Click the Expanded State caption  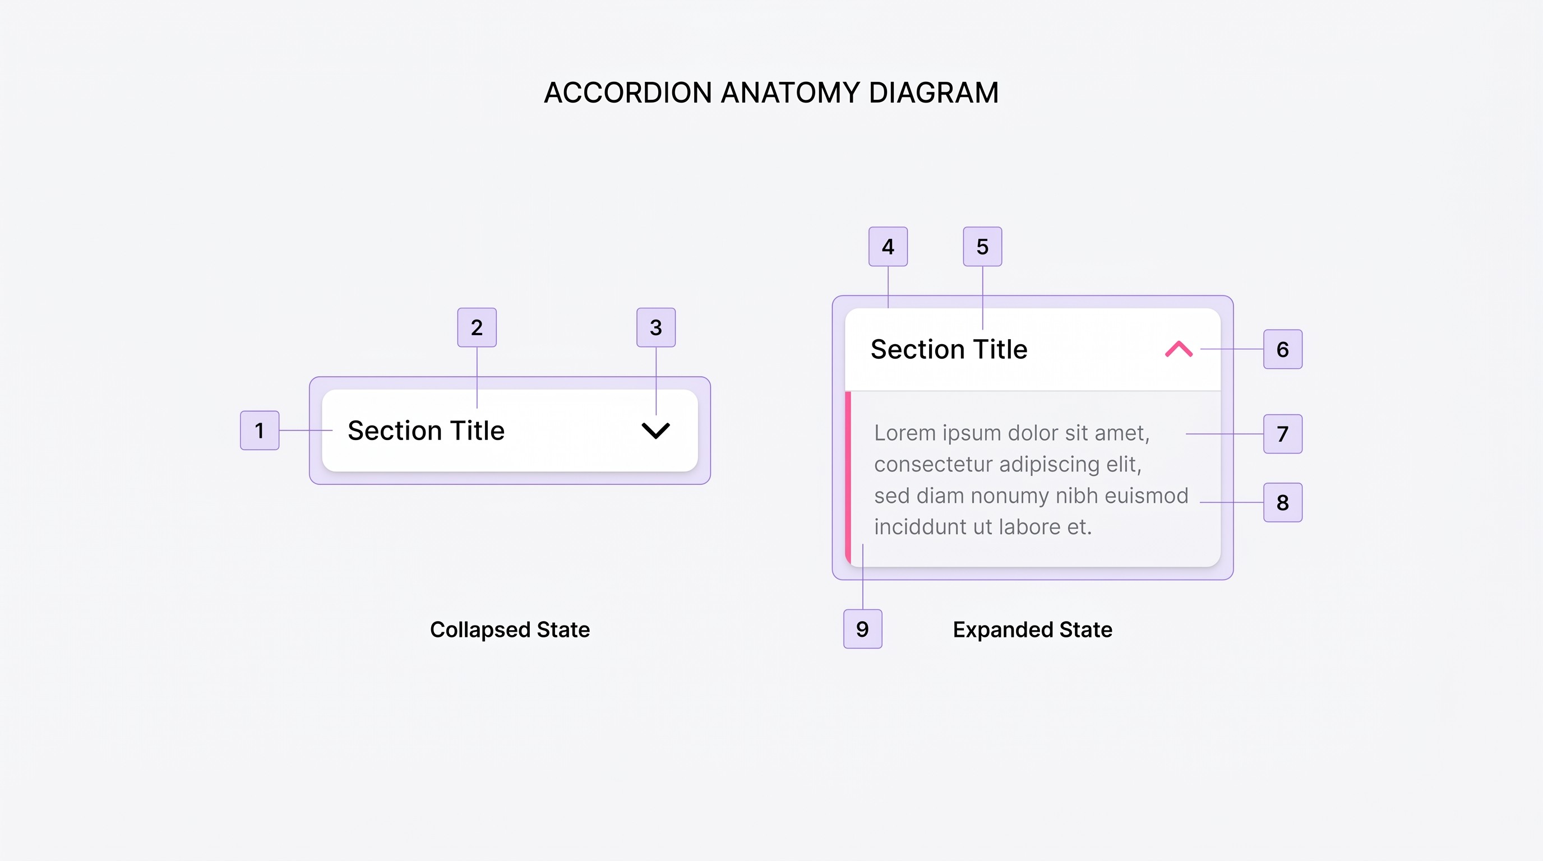(x=1033, y=629)
